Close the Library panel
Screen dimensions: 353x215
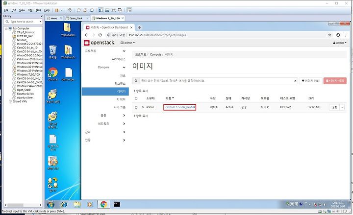(41, 16)
